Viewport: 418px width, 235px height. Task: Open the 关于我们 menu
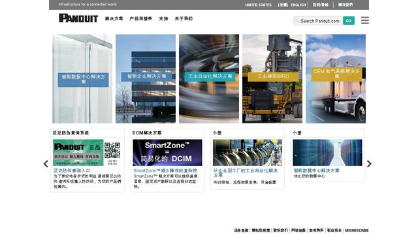tap(184, 19)
